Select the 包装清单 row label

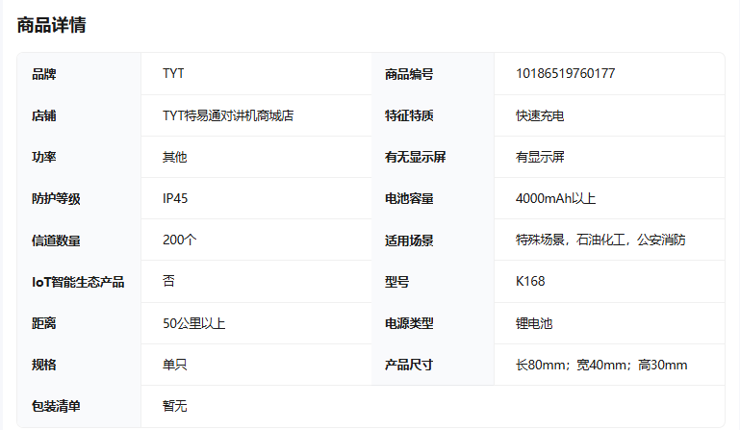click(56, 406)
